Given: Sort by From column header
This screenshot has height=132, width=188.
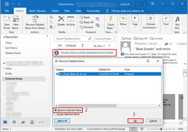Looking at the screenshot, I should coord(142,70).
